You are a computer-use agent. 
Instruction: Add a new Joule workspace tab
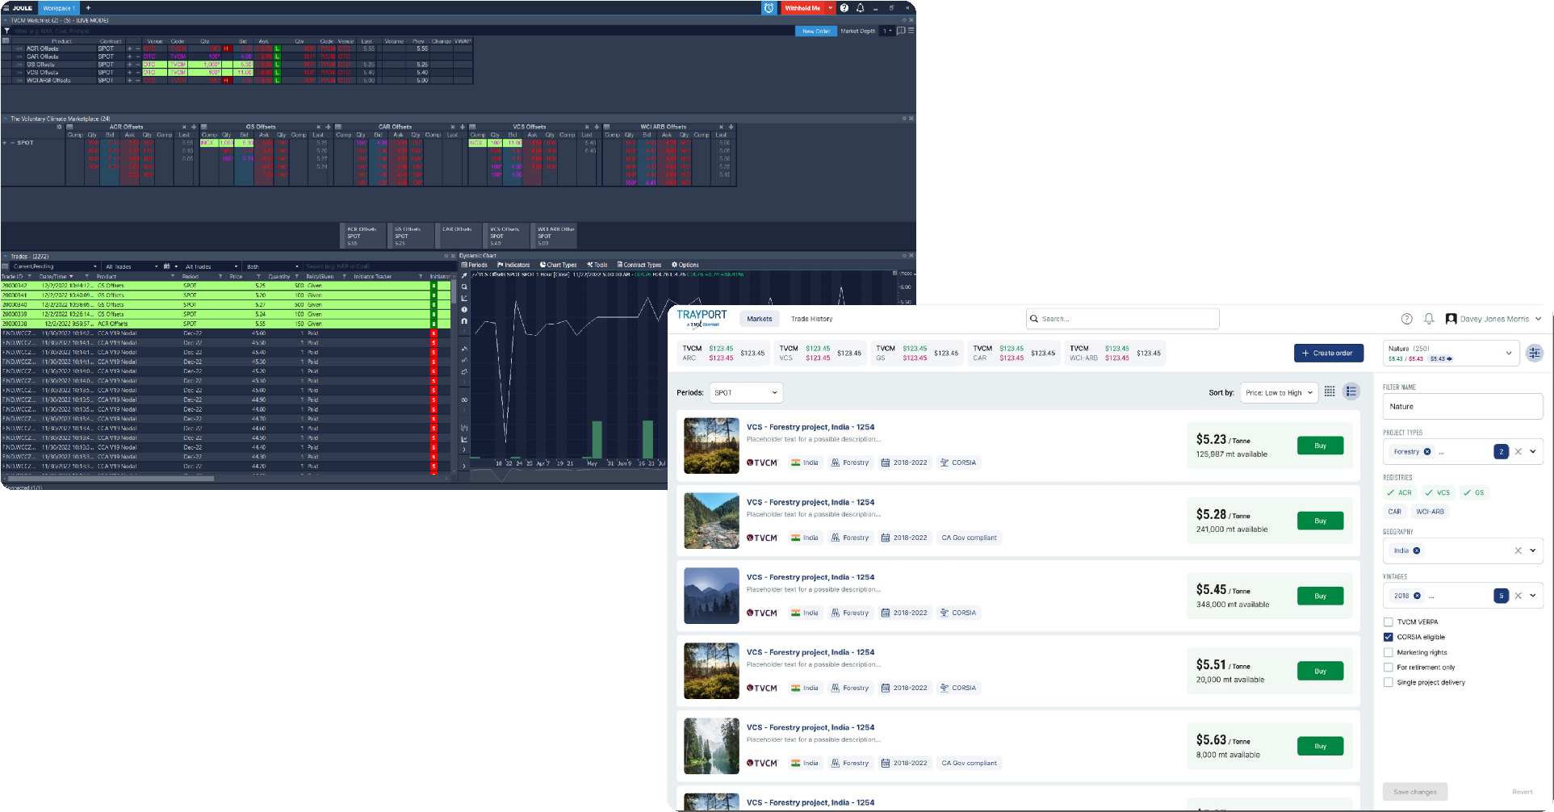tap(88, 8)
